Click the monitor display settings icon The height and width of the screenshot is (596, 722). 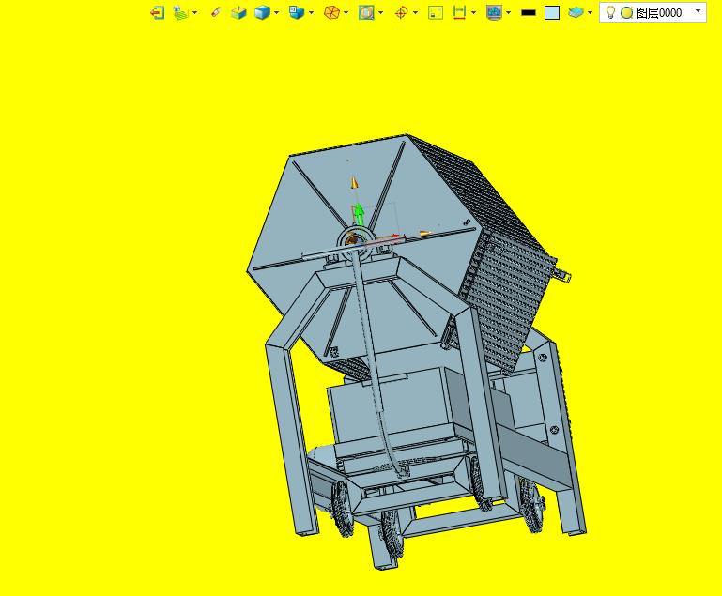pos(494,12)
